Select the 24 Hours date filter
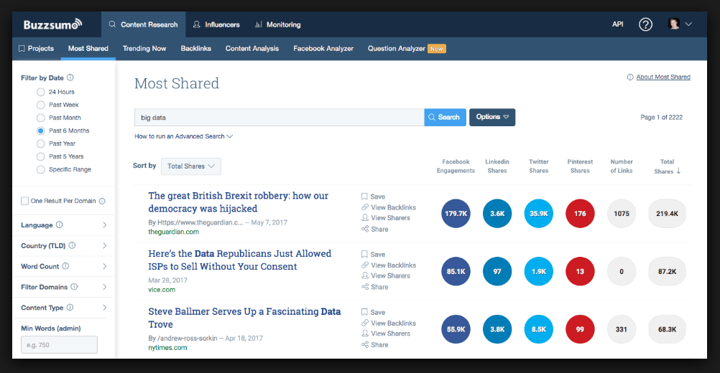This screenshot has height=373, width=720. pyautogui.click(x=41, y=92)
